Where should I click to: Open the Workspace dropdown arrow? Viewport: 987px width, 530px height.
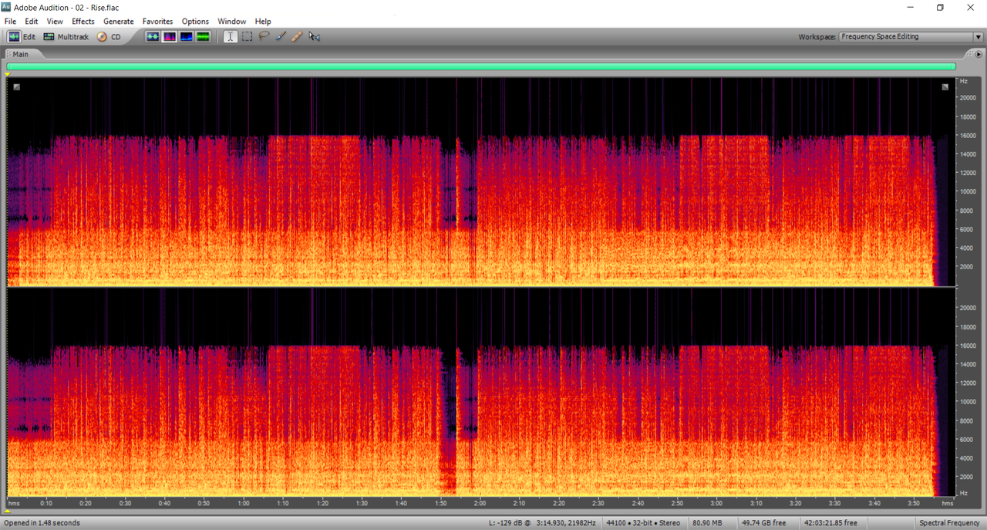pyautogui.click(x=978, y=36)
